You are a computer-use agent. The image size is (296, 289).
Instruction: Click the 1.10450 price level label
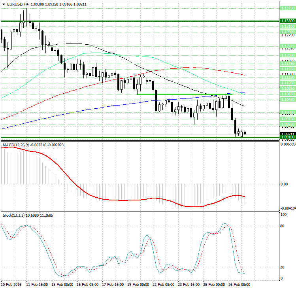pyautogui.click(x=288, y=99)
